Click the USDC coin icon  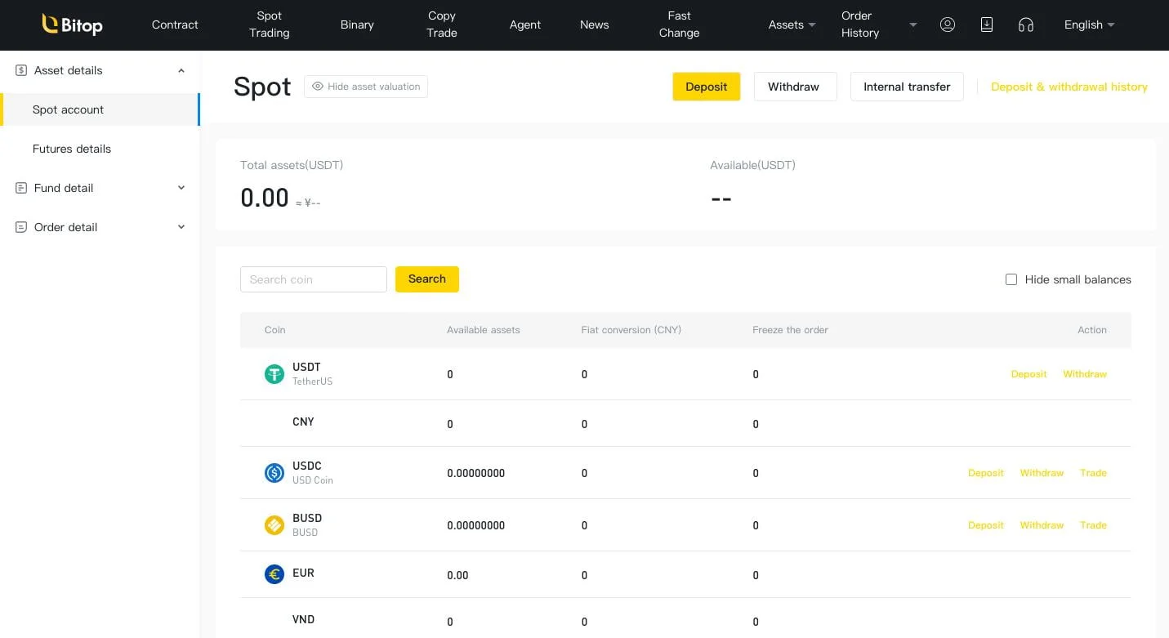tap(274, 473)
